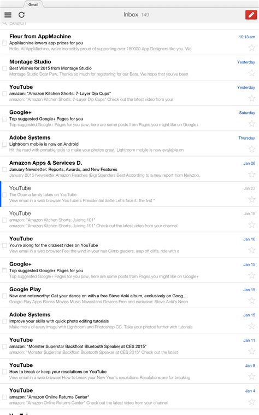Star the craziest rides YouTube email
The height and width of the screenshot is (415, 259).
coord(252,250)
